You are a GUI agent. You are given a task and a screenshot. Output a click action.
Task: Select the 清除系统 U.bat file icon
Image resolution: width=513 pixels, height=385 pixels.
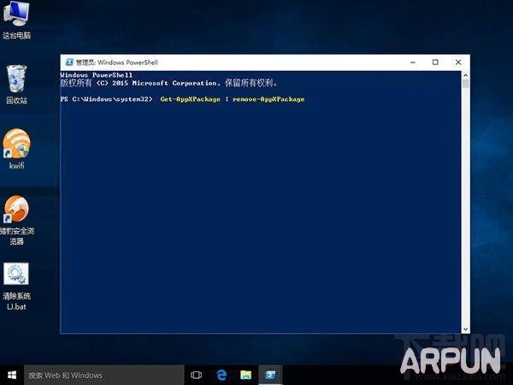click(16, 287)
